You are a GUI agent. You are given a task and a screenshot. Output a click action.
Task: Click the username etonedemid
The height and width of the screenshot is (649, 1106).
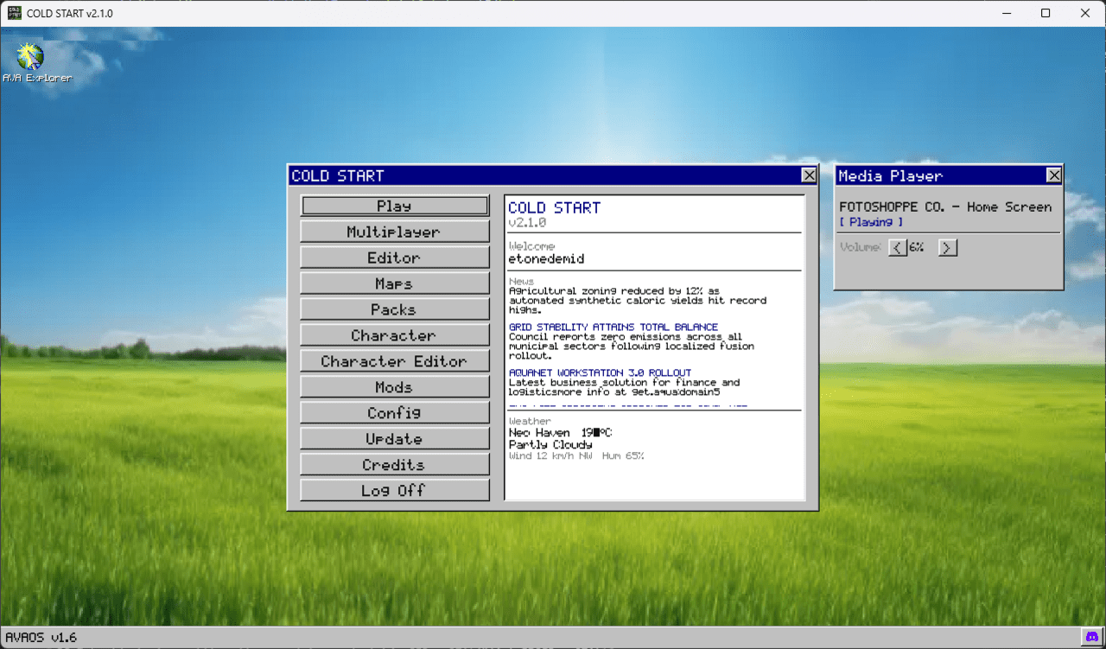pyautogui.click(x=547, y=258)
